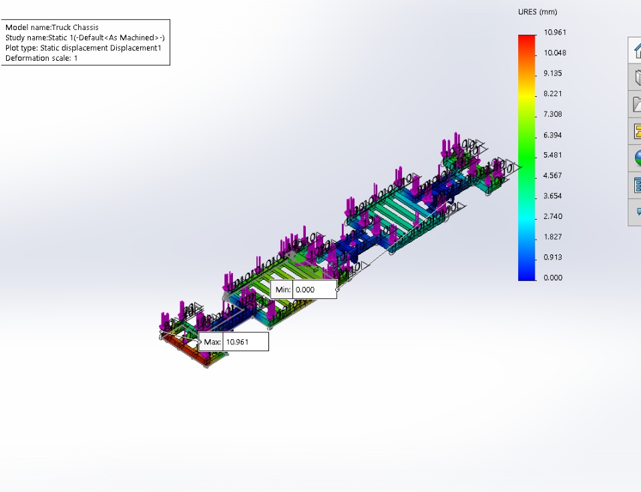
Task: Click legend value 6.394
Action: tap(553, 135)
